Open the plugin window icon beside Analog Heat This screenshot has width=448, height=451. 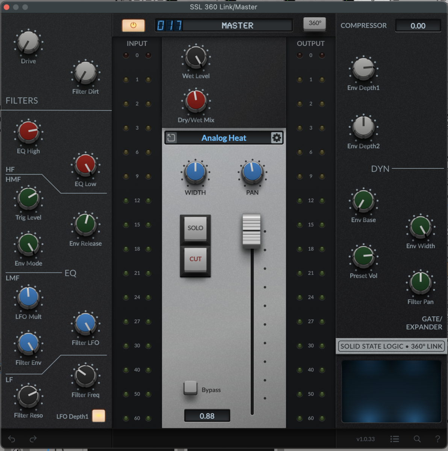[x=171, y=138]
